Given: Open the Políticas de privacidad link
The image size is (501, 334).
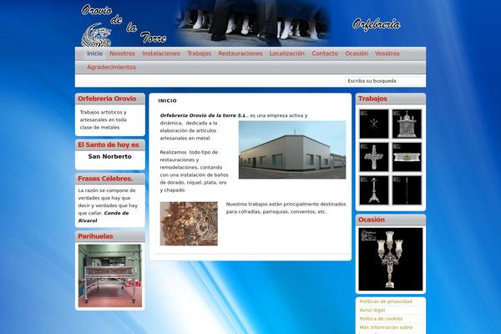Looking at the screenshot, I should pyautogui.click(x=386, y=301).
